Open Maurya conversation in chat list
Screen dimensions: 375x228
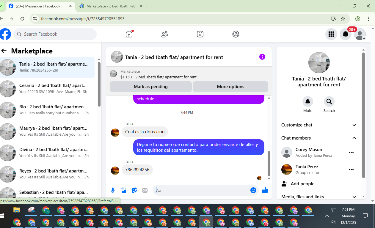[x=47, y=132]
